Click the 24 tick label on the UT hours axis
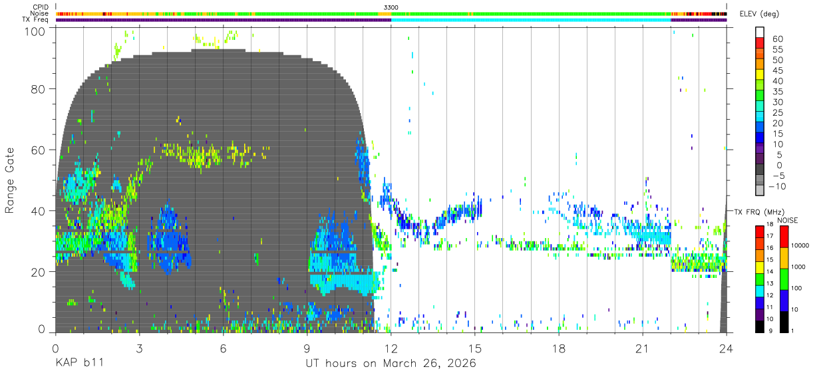817x377 pixels. [x=727, y=348]
